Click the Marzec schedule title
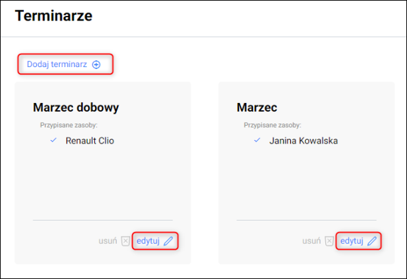 (257, 108)
